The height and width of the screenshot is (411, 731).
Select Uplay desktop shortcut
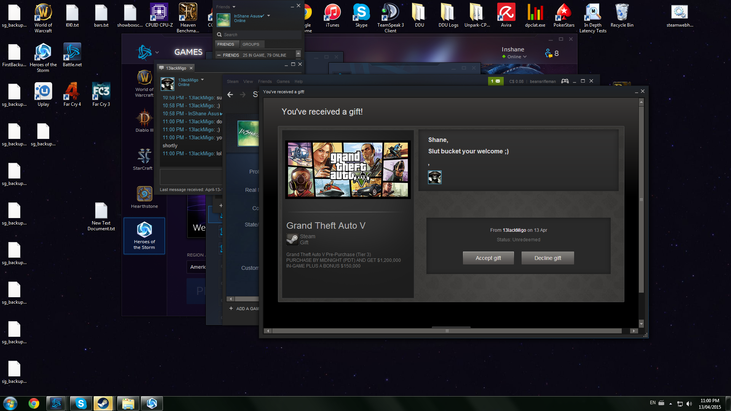[x=43, y=94]
